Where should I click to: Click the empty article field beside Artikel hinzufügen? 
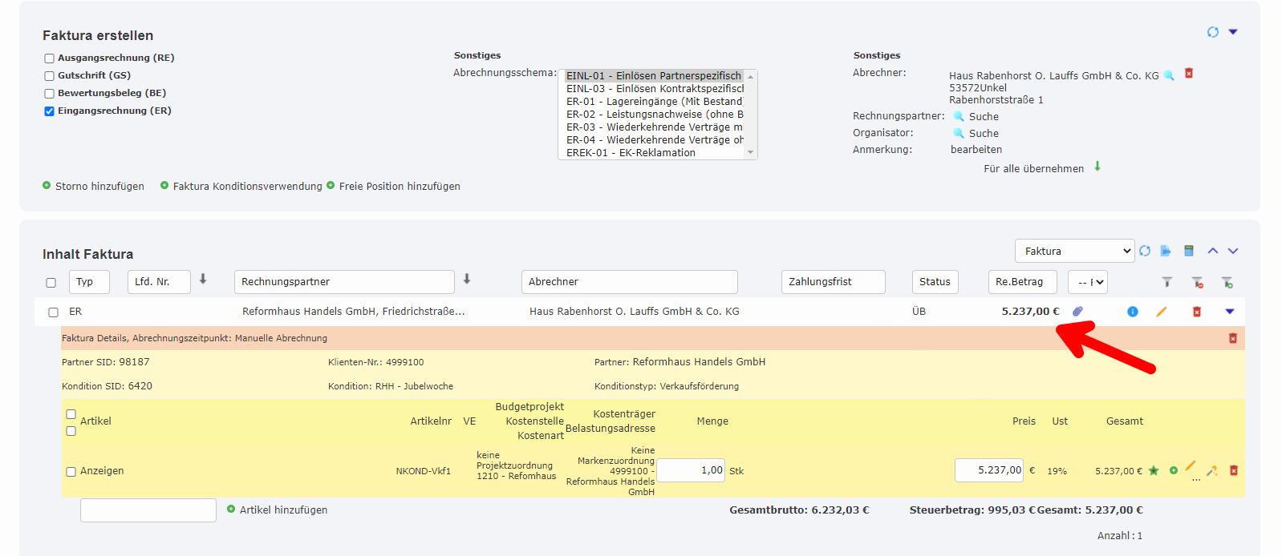[148, 510]
